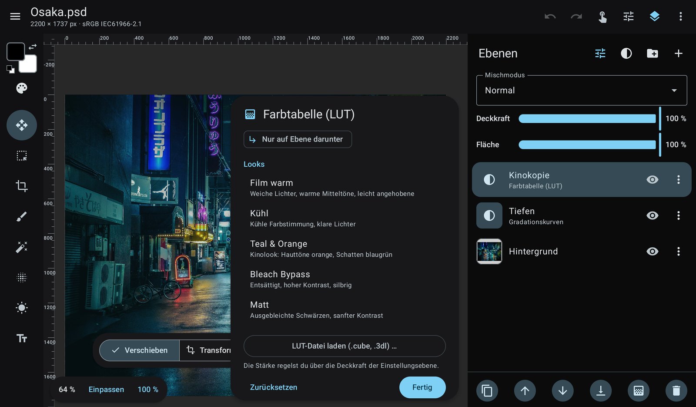
Task: Toggle the layers panel icon
Action: coord(655,17)
